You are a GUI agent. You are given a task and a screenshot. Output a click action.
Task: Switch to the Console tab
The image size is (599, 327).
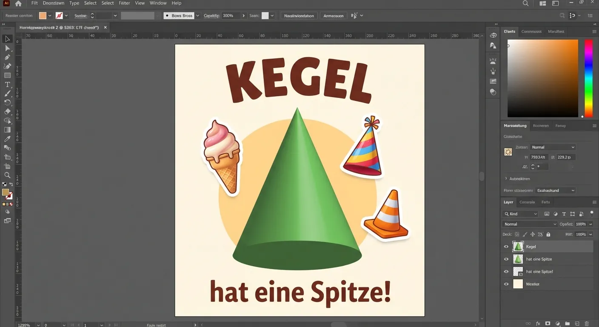(527, 202)
